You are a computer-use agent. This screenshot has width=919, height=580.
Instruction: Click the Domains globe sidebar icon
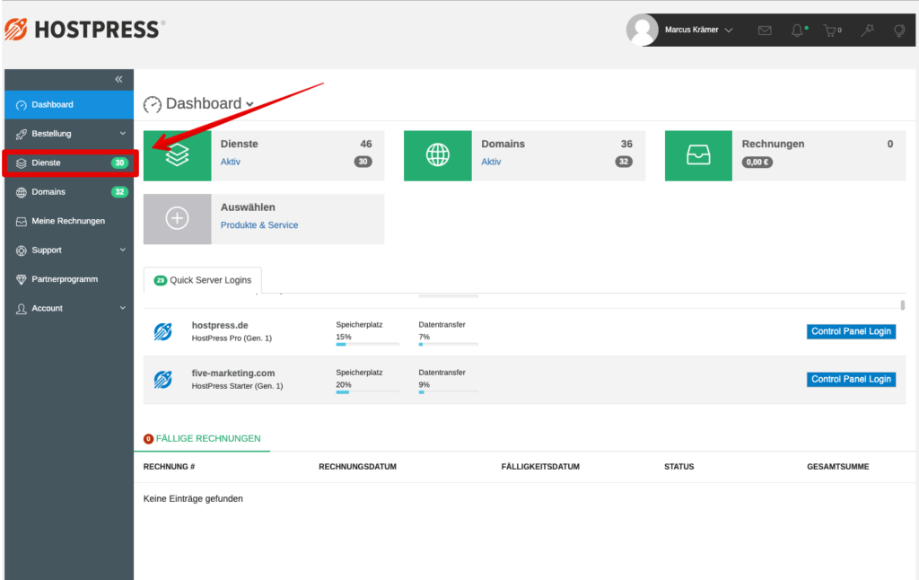click(x=22, y=192)
